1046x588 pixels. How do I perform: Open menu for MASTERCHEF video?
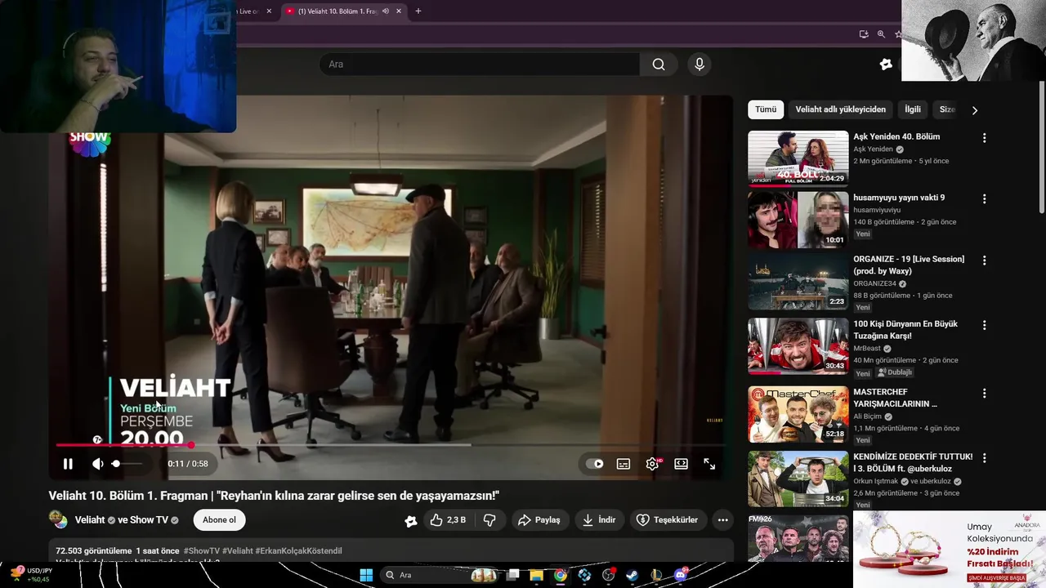(x=984, y=393)
